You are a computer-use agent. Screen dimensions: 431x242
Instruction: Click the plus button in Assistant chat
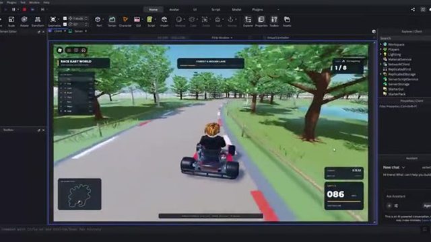(x=389, y=206)
